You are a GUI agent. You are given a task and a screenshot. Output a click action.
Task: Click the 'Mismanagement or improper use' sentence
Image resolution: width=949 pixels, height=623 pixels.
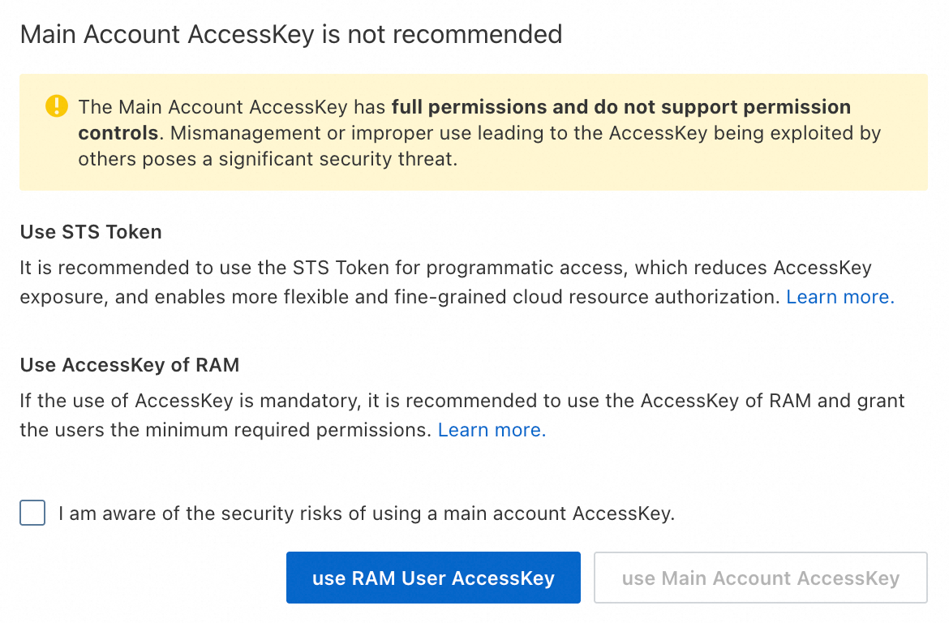click(x=308, y=133)
